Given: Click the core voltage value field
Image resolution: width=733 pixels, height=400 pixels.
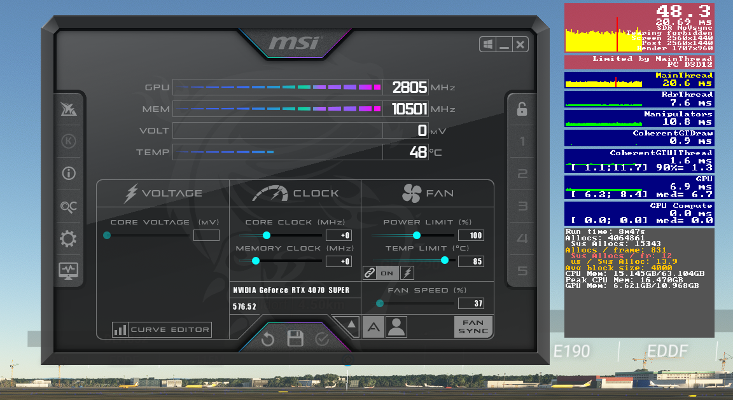Looking at the screenshot, I should pyautogui.click(x=206, y=235).
